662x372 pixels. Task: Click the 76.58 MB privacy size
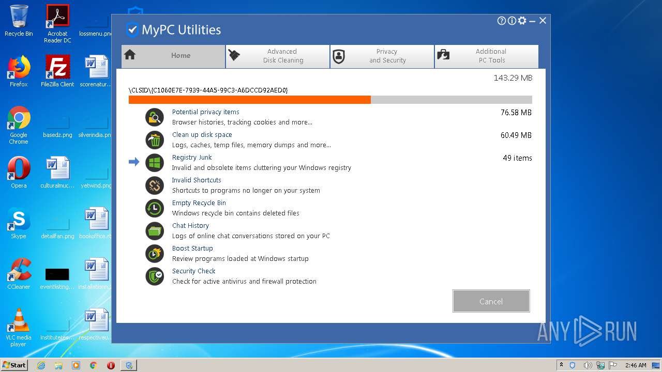pyautogui.click(x=516, y=113)
